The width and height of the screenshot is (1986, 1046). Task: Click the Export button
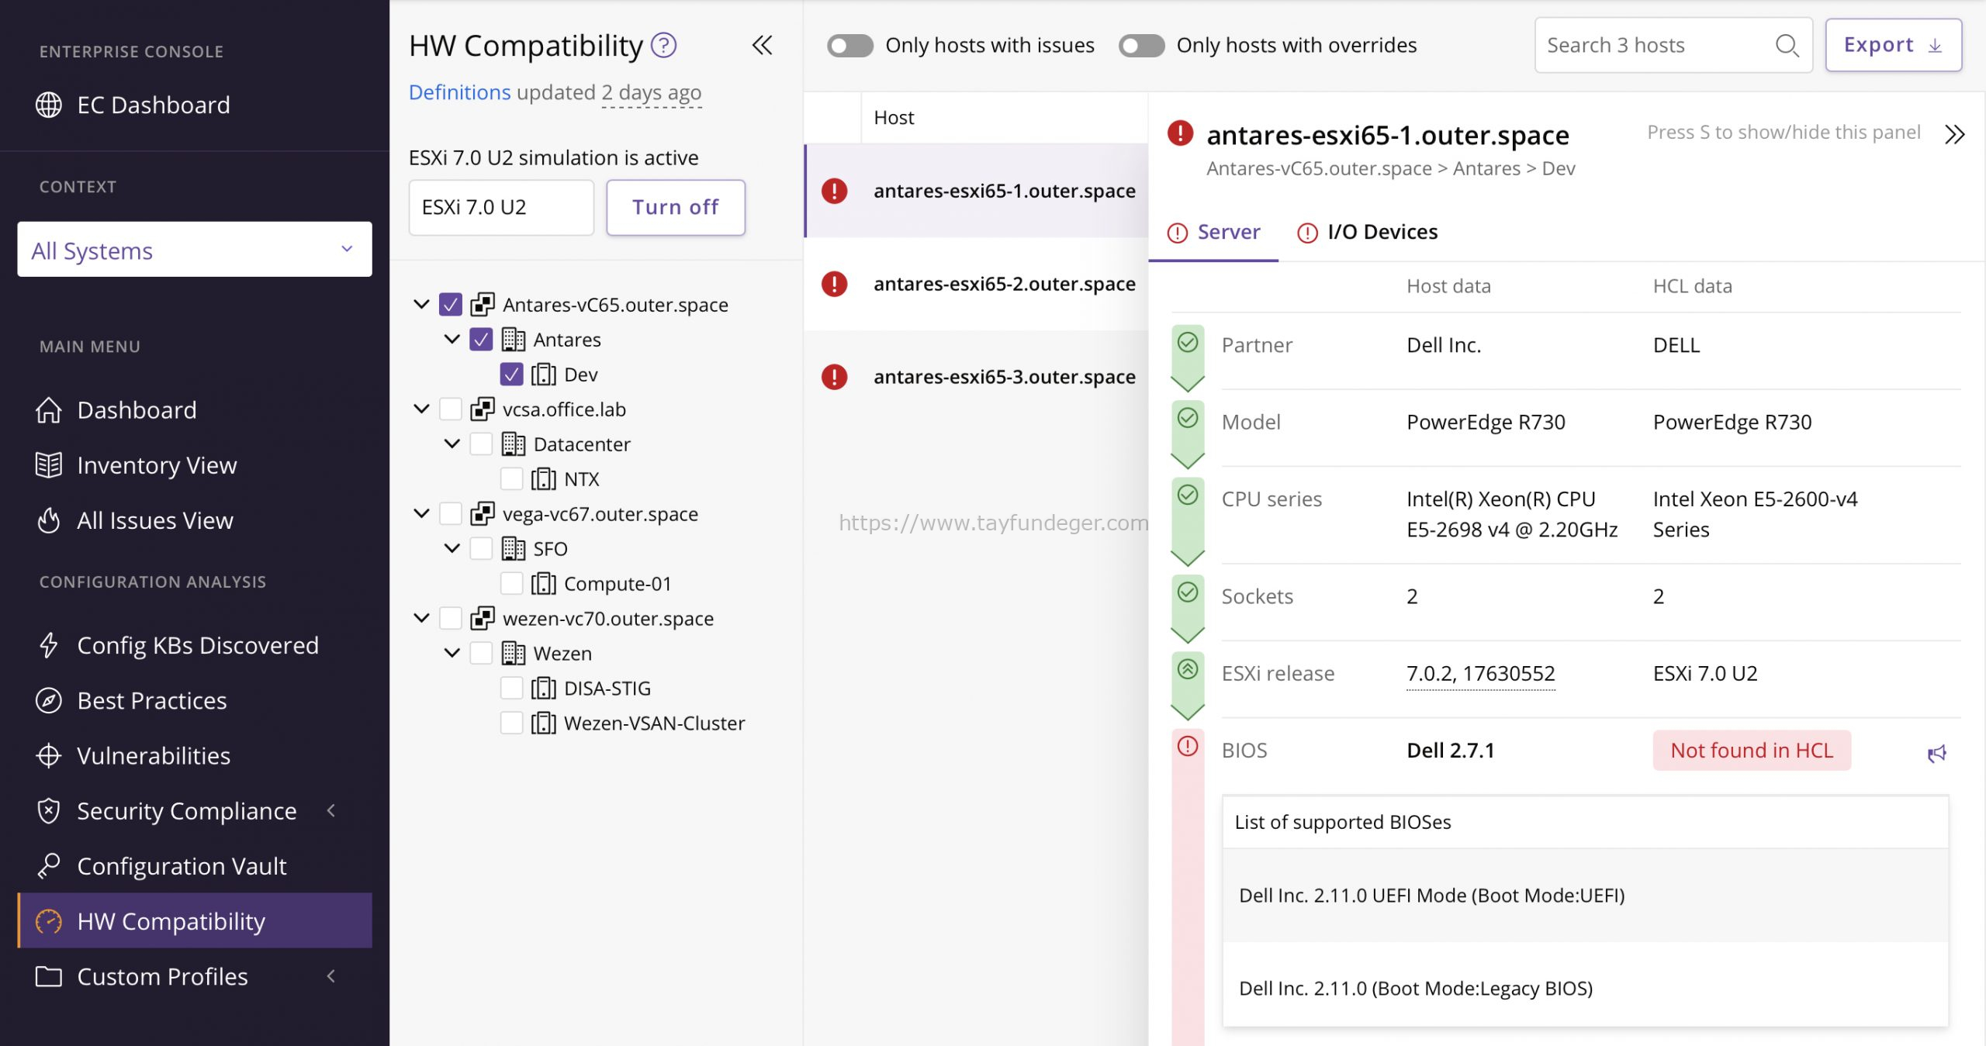tap(1893, 45)
